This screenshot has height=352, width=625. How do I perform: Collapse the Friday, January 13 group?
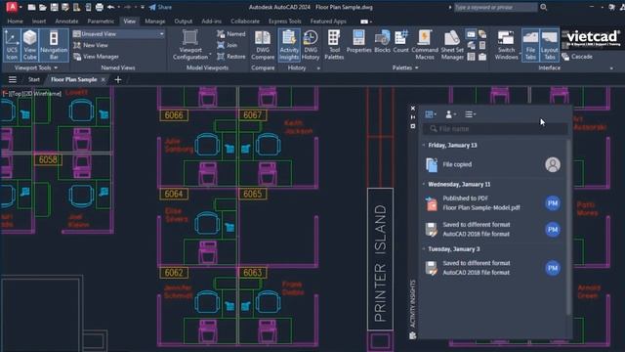[x=424, y=146]
